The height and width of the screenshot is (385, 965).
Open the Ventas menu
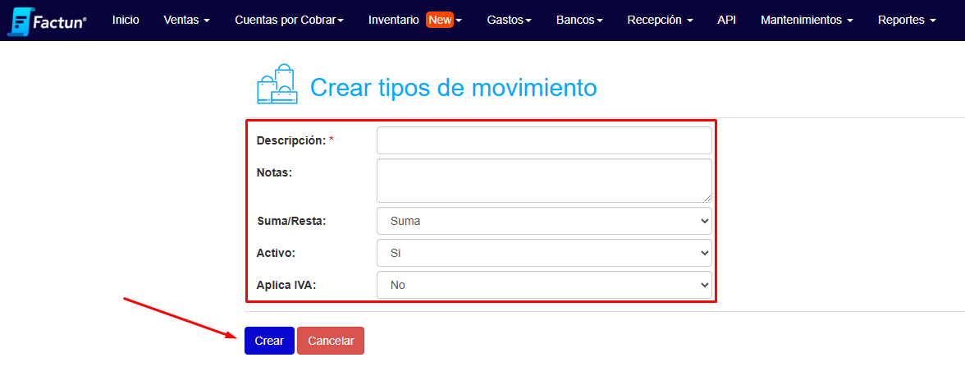click(187, 21)
